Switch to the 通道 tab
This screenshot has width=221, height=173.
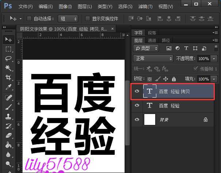(x=152, y=40)
